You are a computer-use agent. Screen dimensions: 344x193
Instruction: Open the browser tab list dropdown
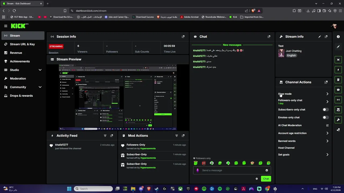pos(316,3)
